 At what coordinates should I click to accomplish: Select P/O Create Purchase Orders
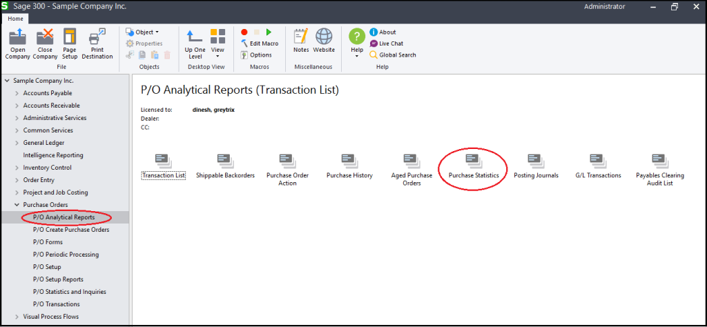71,230
